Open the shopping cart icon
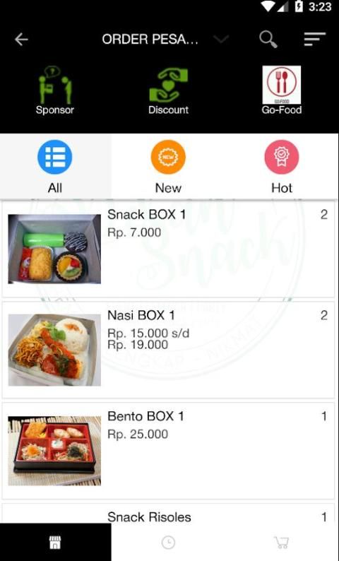This screenshot has height=561, width=339. pyautogui.click(x=281, y=543)
